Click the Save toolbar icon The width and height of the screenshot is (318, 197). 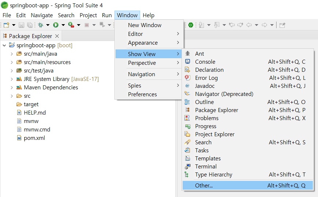tap(21, 25)
